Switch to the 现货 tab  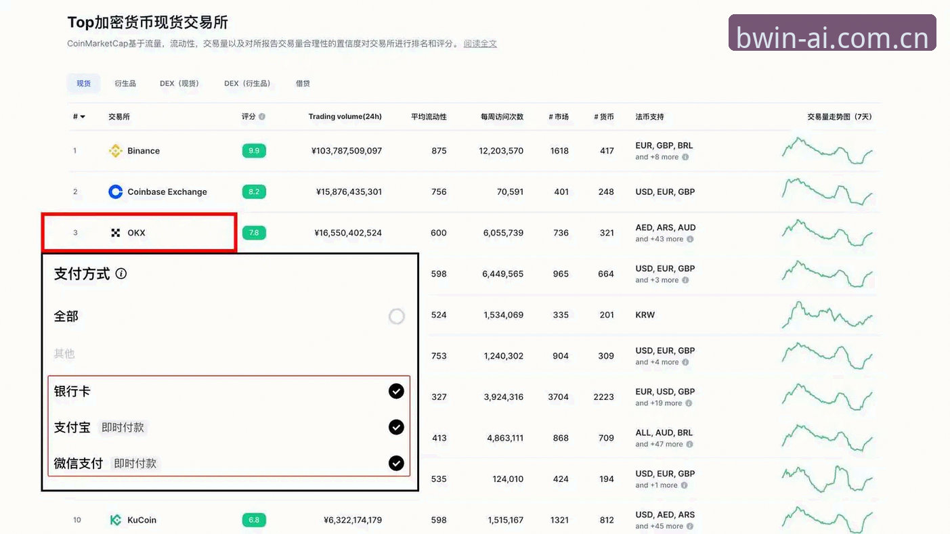tap(83, 83)
